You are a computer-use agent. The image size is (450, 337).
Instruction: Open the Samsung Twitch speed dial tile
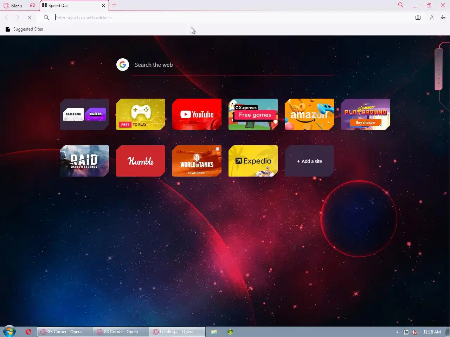[x=84, y=114]
